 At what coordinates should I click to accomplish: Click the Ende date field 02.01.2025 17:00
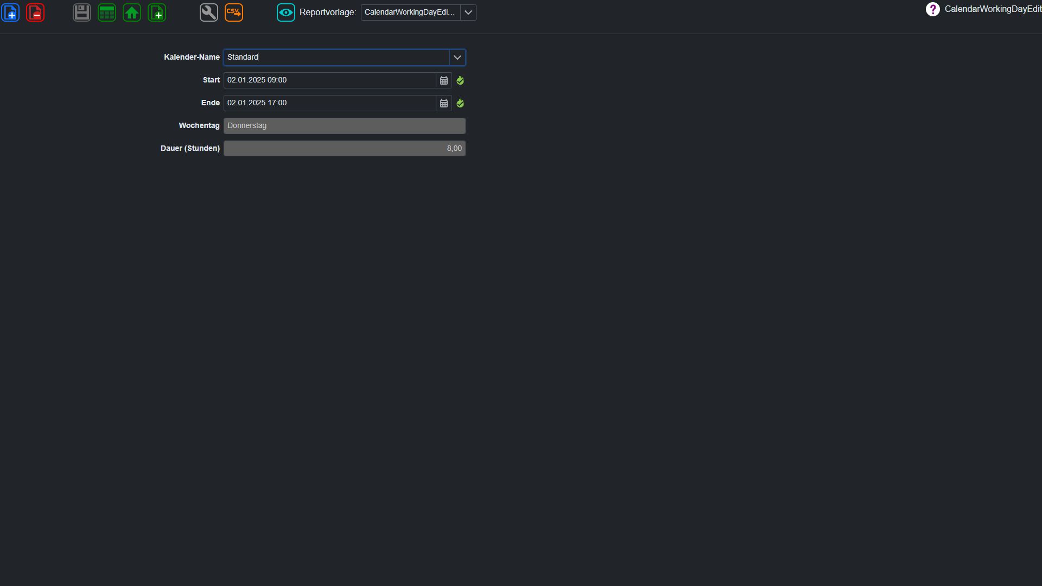pyautogui.click(x=330, y=103)
